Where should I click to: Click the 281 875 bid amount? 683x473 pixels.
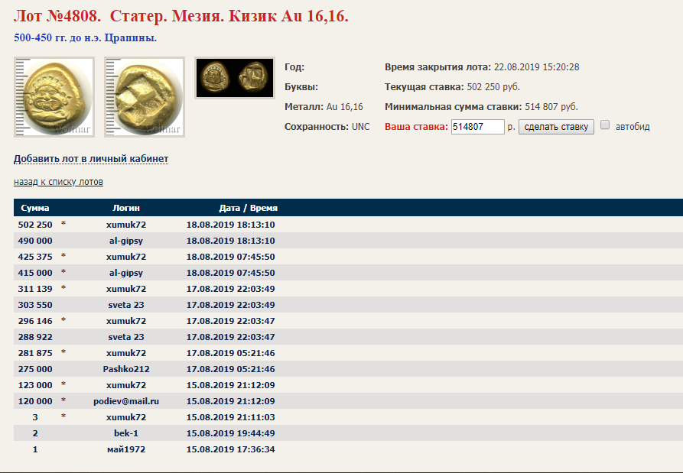pos(35,353)
